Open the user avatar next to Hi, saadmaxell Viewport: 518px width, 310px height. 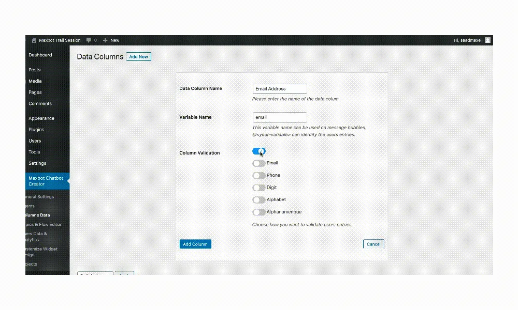(487, 40)
